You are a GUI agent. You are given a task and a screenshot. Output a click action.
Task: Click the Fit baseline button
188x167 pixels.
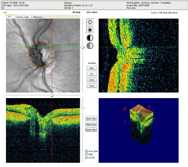click(92, 74)
